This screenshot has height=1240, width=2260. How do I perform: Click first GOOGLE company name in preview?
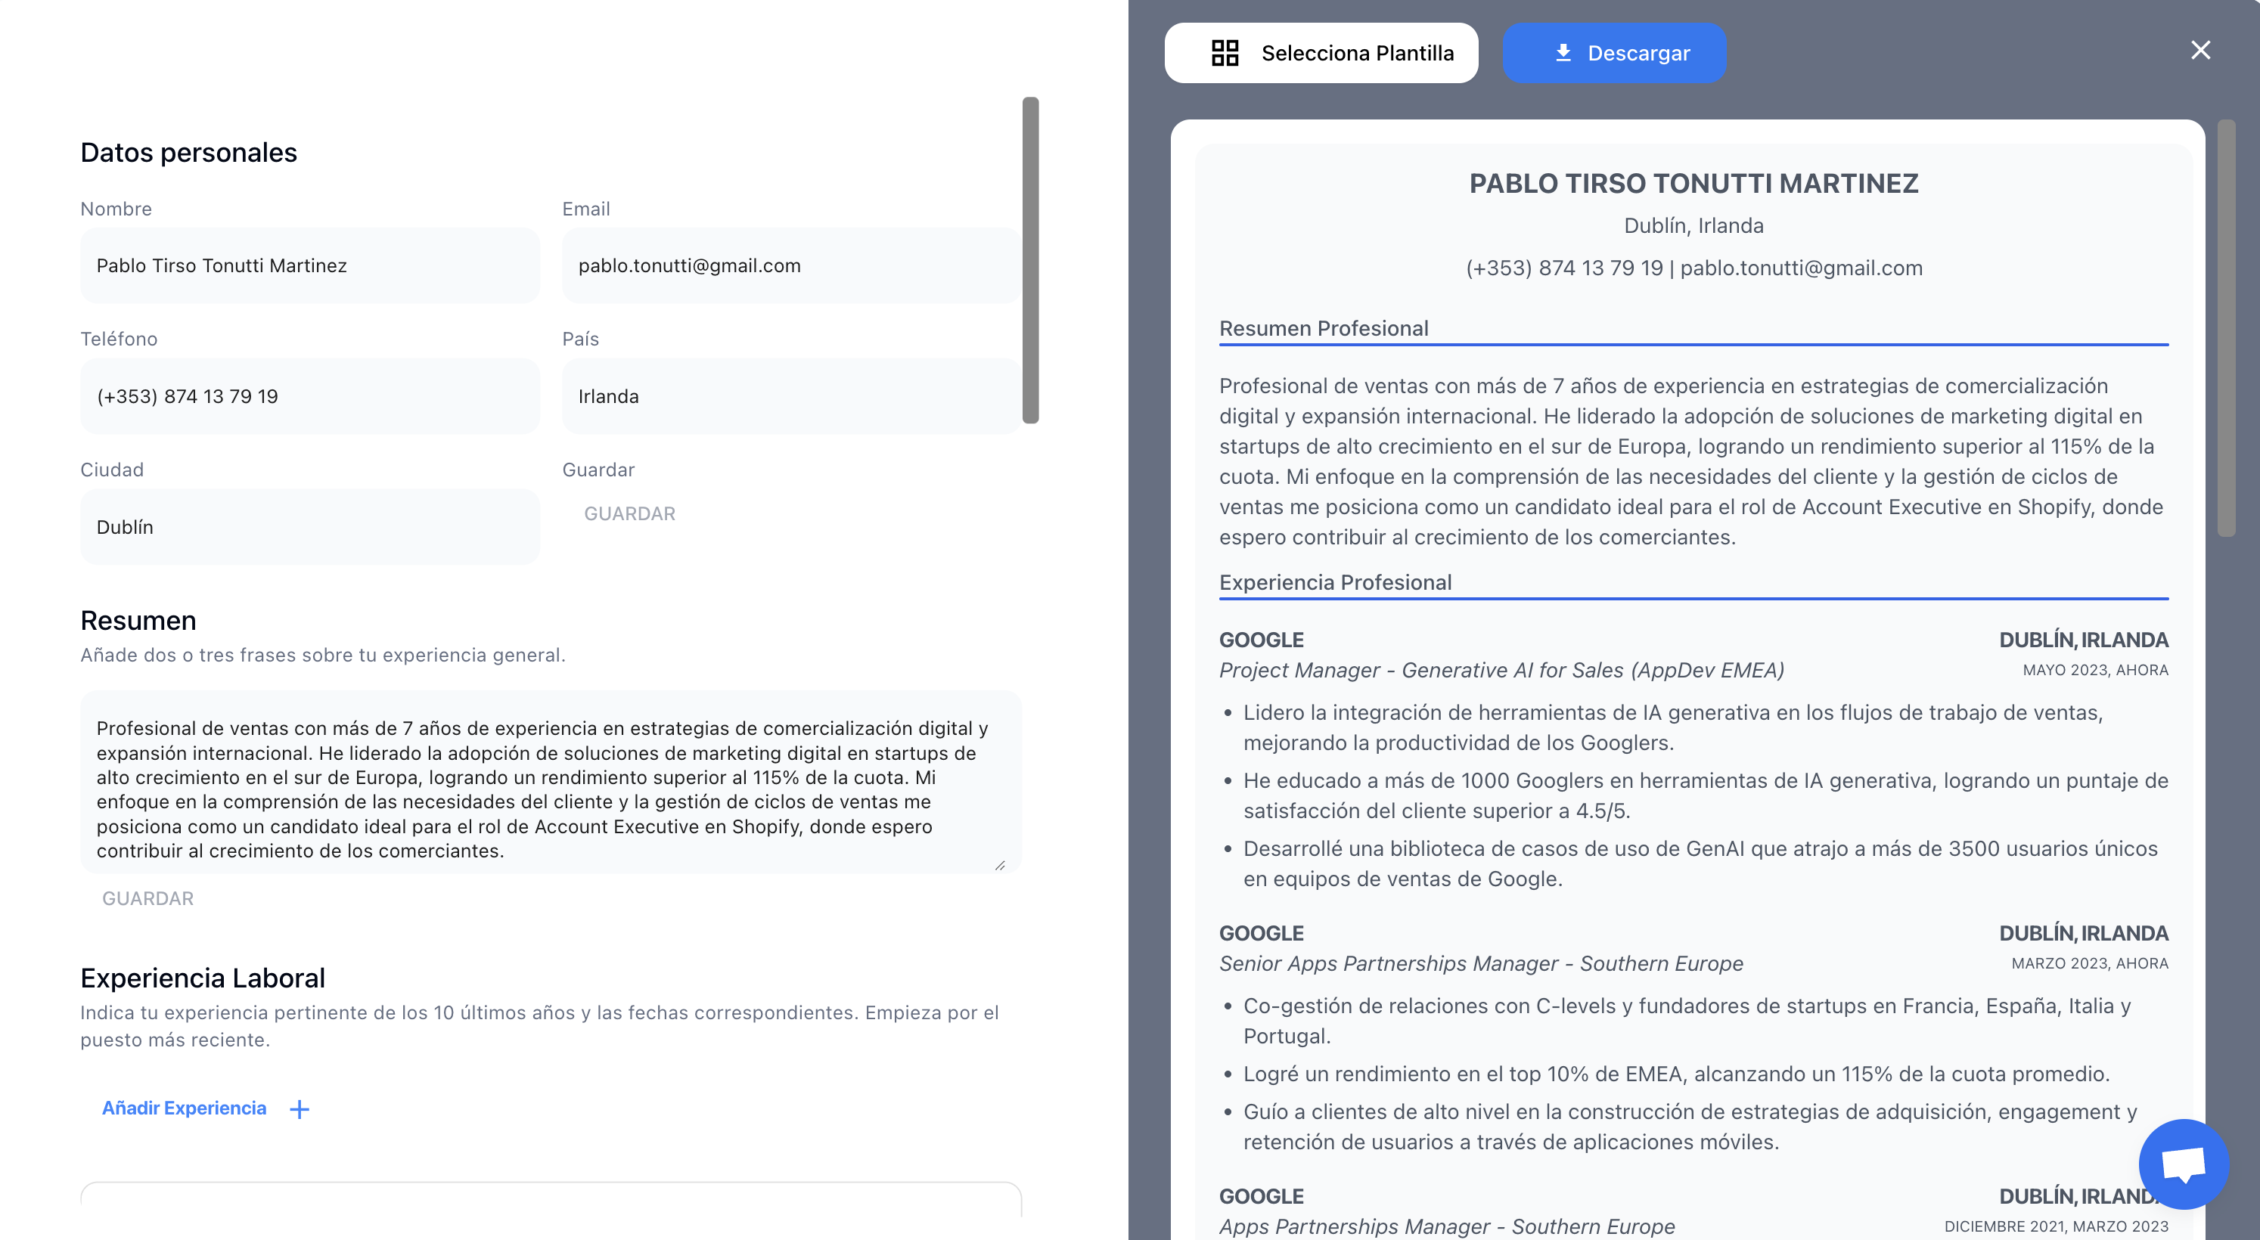click(1262, 640)
